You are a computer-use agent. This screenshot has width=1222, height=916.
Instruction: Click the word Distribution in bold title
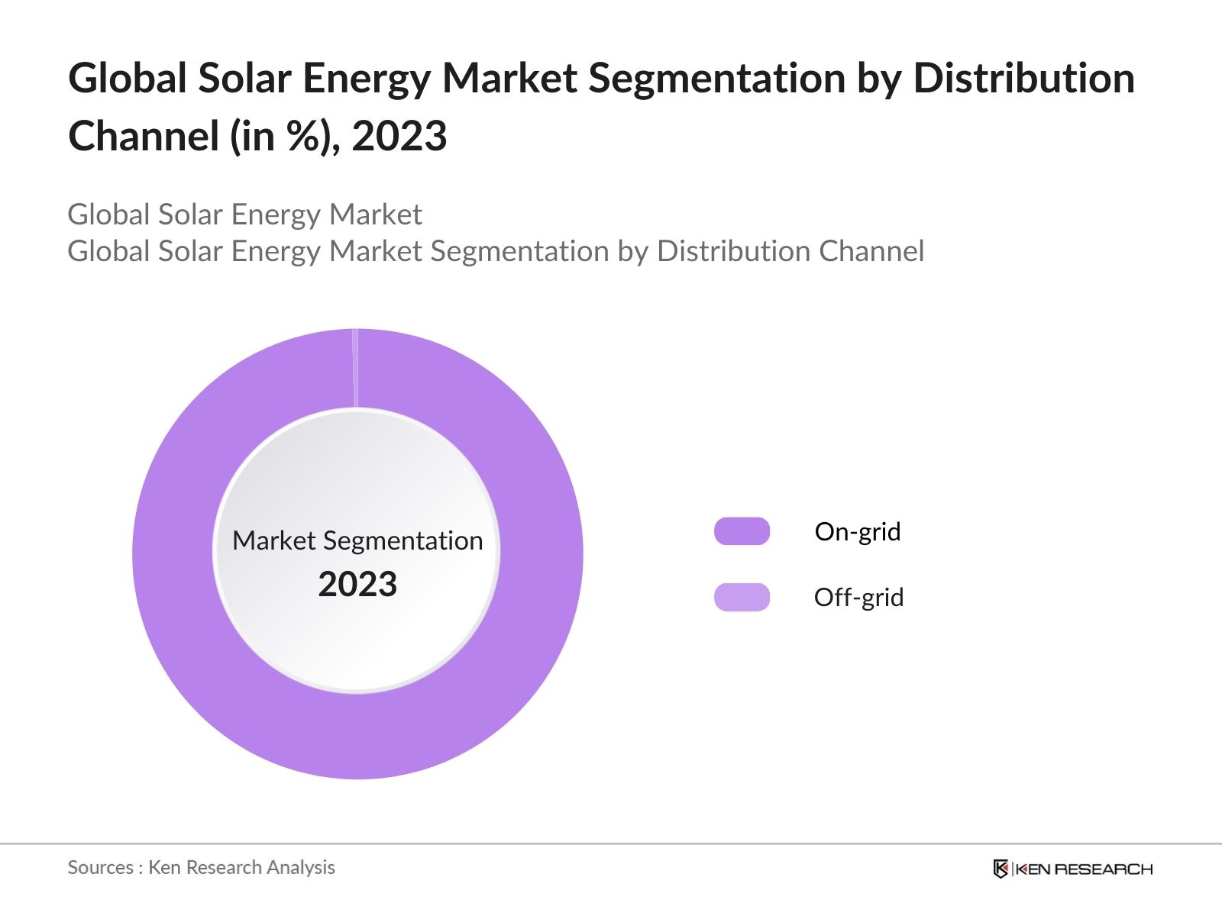1023,79
